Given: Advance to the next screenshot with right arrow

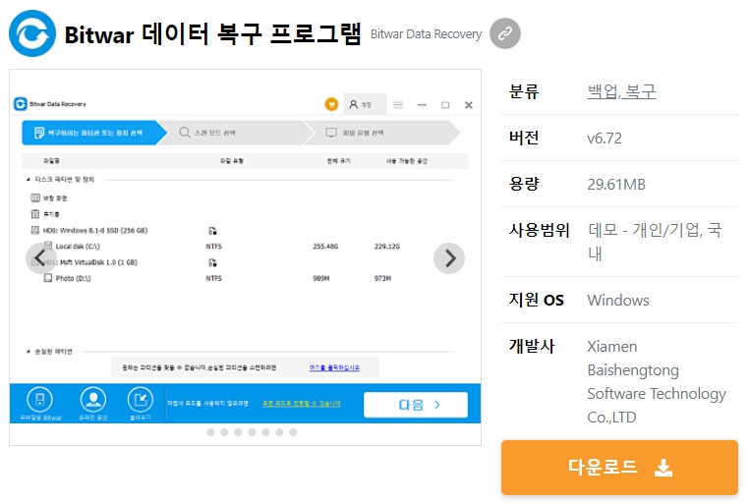Looking at the screenshot, I should (449, 258).
